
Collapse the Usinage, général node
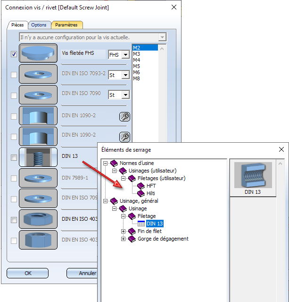pyautogui.click(x=105, y=201)
